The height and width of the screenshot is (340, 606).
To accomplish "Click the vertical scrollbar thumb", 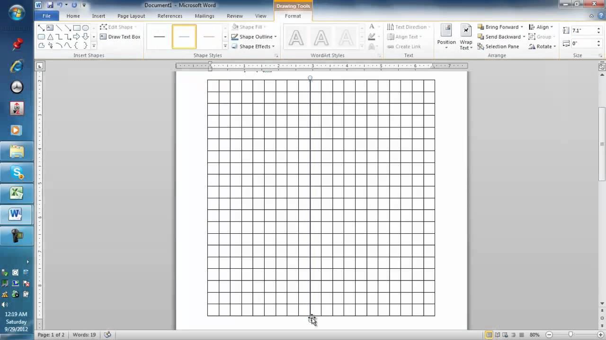I will [602, 144].
